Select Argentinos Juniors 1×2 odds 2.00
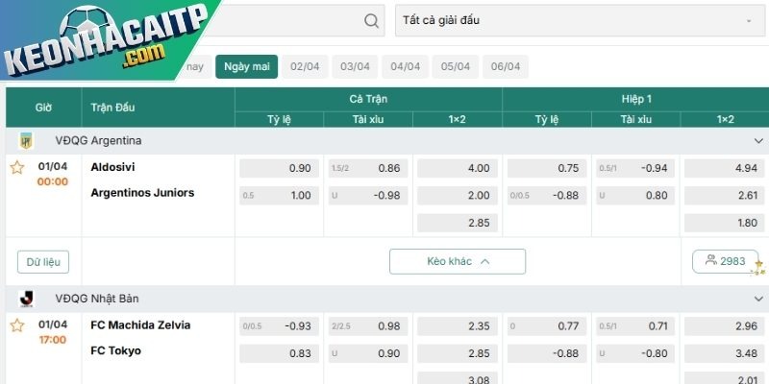This screenshot has height=384, width=769. pyautogui.click(x=458, y=196)
